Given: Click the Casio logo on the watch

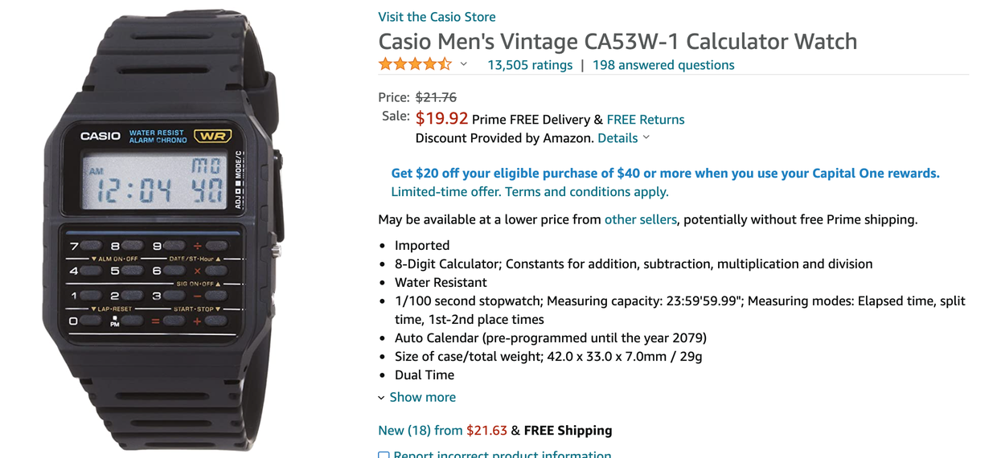Looking at the screenshot, I should coord(101,136).
